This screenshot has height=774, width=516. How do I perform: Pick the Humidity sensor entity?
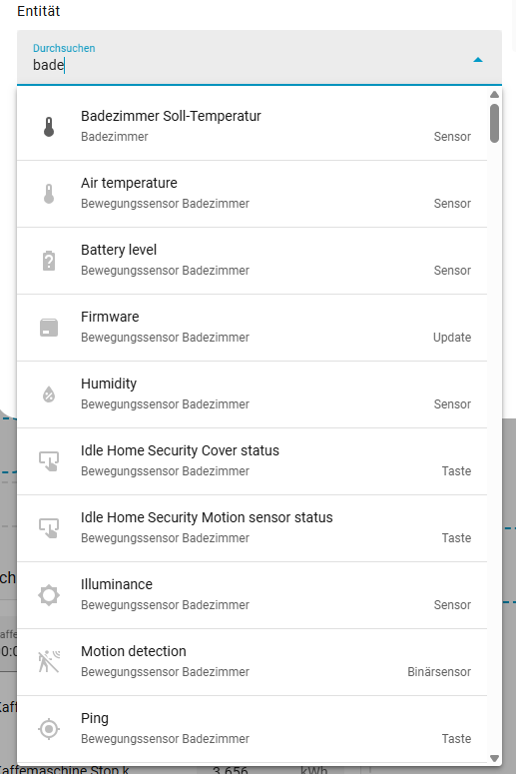253,394
